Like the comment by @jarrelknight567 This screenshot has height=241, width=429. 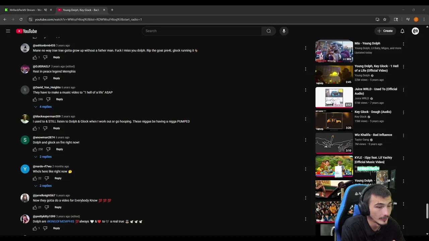[35, 207]
